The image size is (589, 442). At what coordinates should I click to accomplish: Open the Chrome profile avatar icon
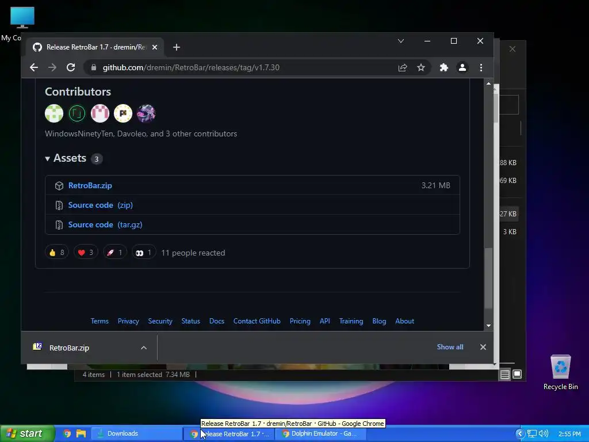tap(462, 67)
